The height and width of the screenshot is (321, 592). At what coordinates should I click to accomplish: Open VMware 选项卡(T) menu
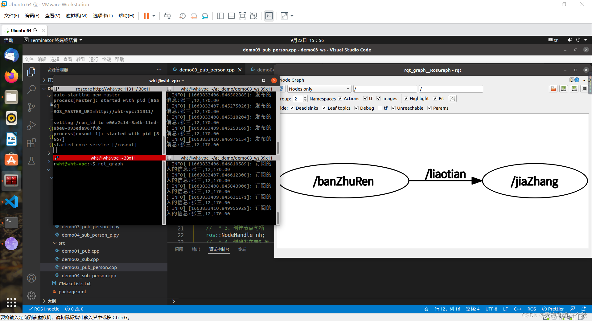pyautogui.click(x=103, y=16)
